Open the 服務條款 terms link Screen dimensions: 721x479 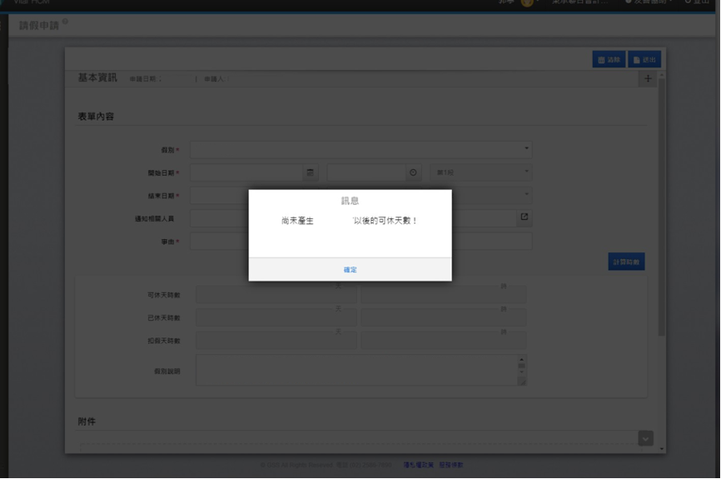451,465
